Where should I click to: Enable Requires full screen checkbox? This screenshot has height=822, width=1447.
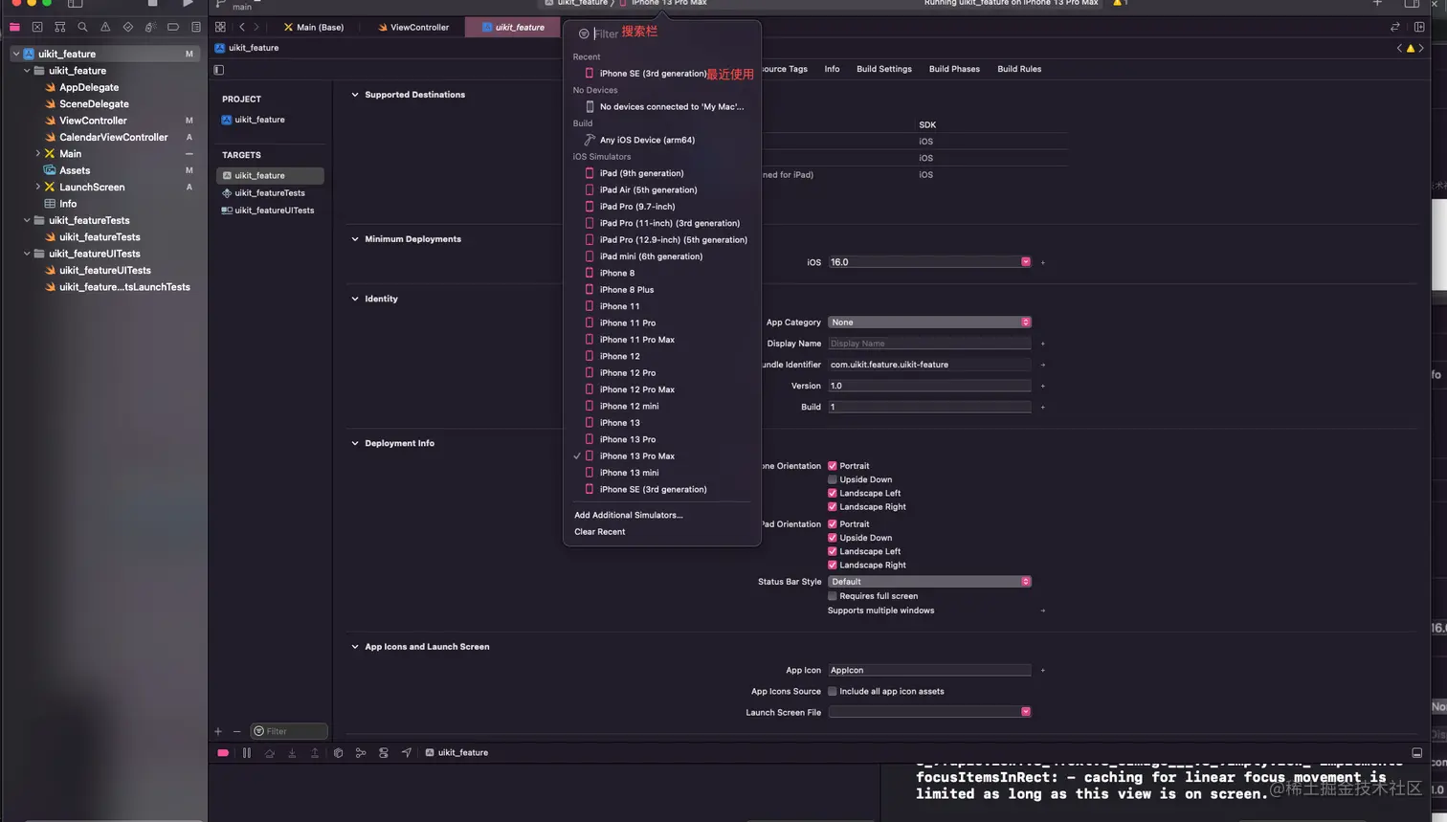[x=833, y=596]
